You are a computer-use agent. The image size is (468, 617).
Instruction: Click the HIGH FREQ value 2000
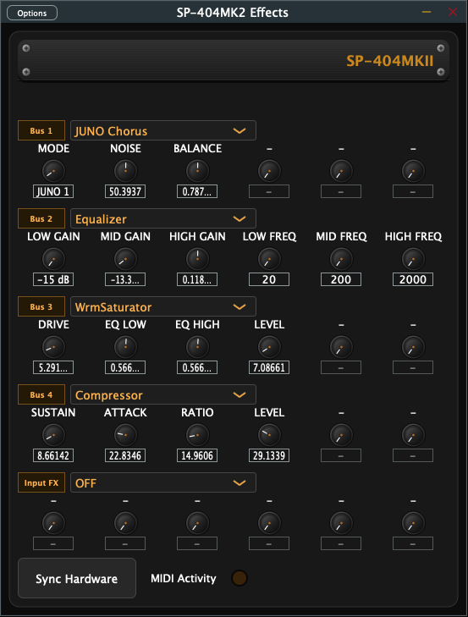413,279
